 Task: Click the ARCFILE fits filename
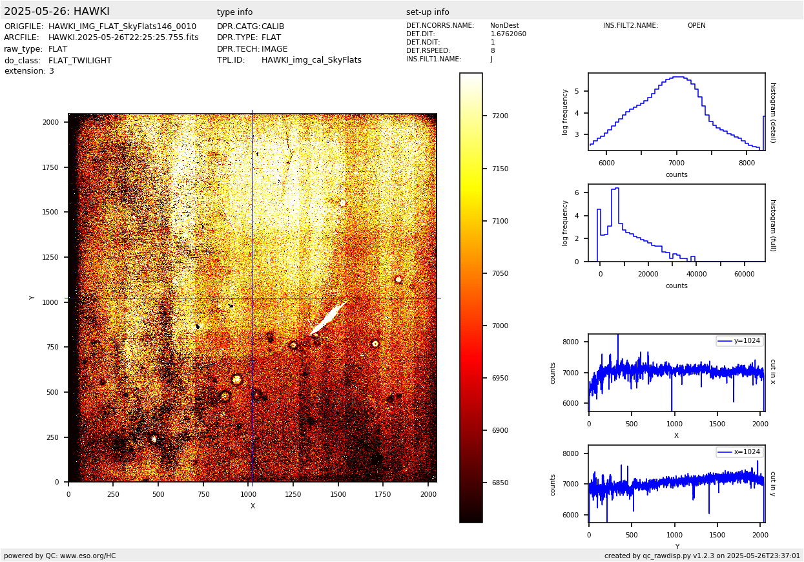123,37
